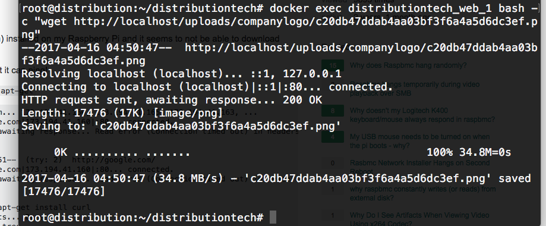
Task: Click the 'Saving to:' filename line
Action: [x=181, y=126]
